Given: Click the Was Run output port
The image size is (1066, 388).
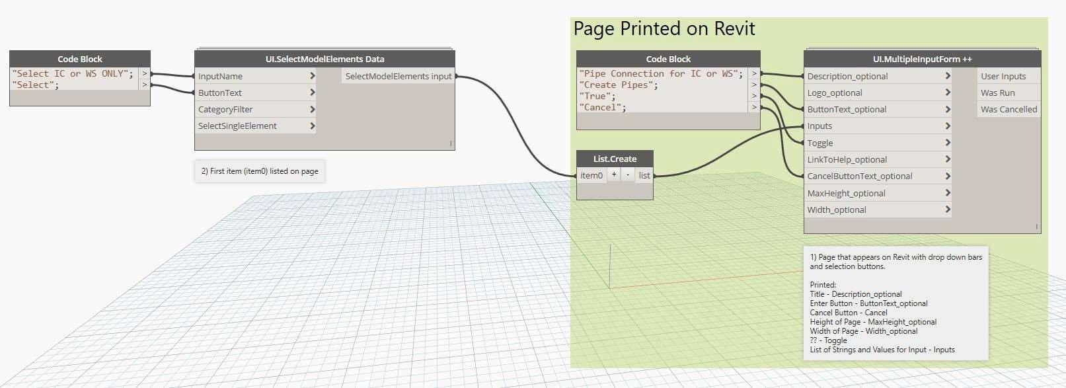Looking at the screenshot, I should click(x=1009, y=93).
